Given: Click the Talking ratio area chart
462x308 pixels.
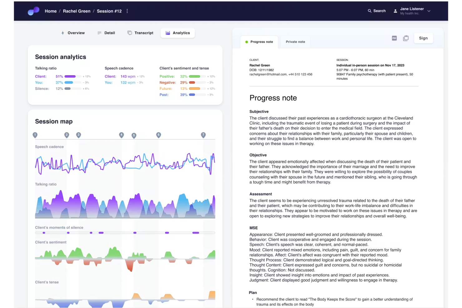Looking at the screenshot, I should point(125,204).
